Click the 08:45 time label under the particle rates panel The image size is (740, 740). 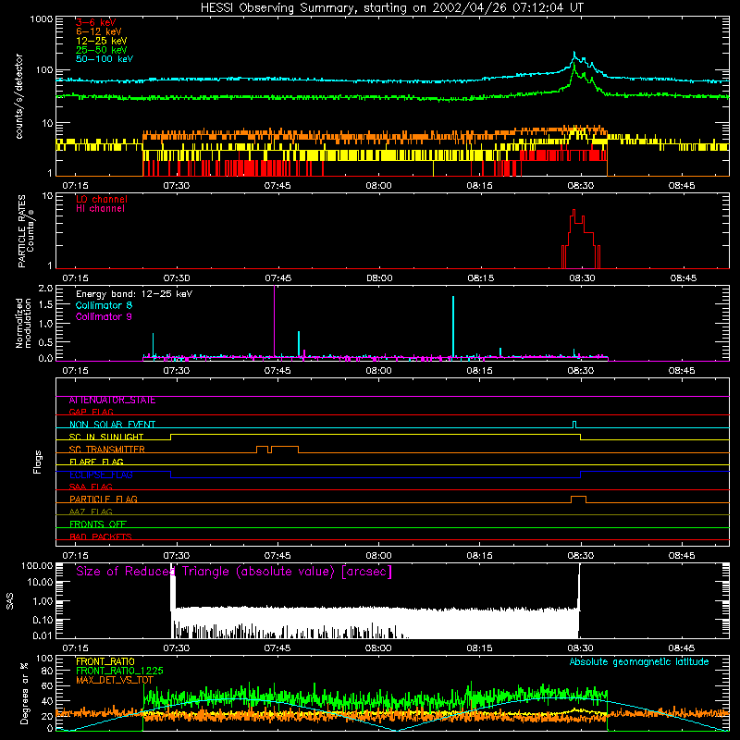click(684, 278)
